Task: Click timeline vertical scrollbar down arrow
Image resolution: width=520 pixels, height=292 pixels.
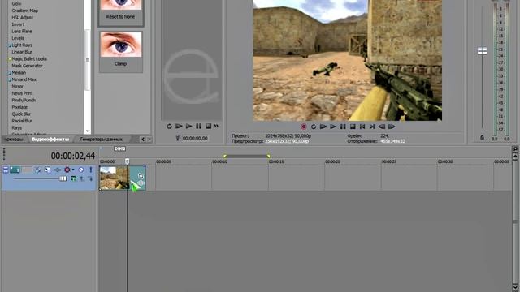Action: (x=515, y=287)
